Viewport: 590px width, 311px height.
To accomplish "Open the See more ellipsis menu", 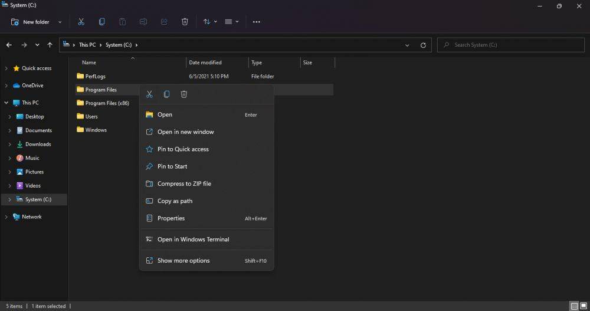I will click(x=257, y=22).
